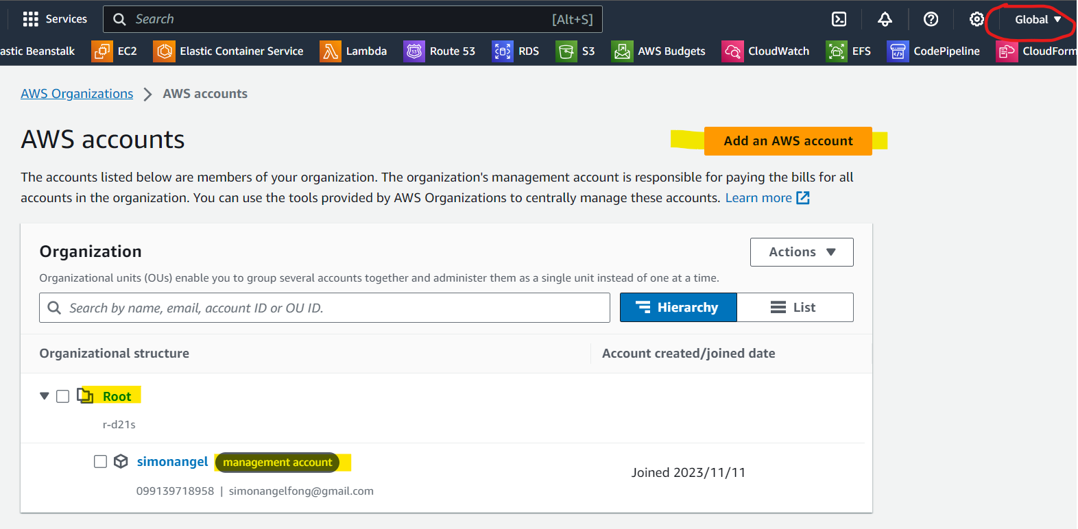The image size is (1078, 529).
Task: Focus the top AWS console search field
Action: pyautogui.click(x=352, y=19)
